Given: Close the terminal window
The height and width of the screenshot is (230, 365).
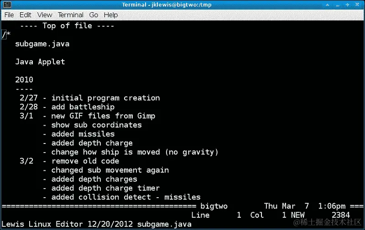Looking at the screenshot, I should [x=357, y=5].
